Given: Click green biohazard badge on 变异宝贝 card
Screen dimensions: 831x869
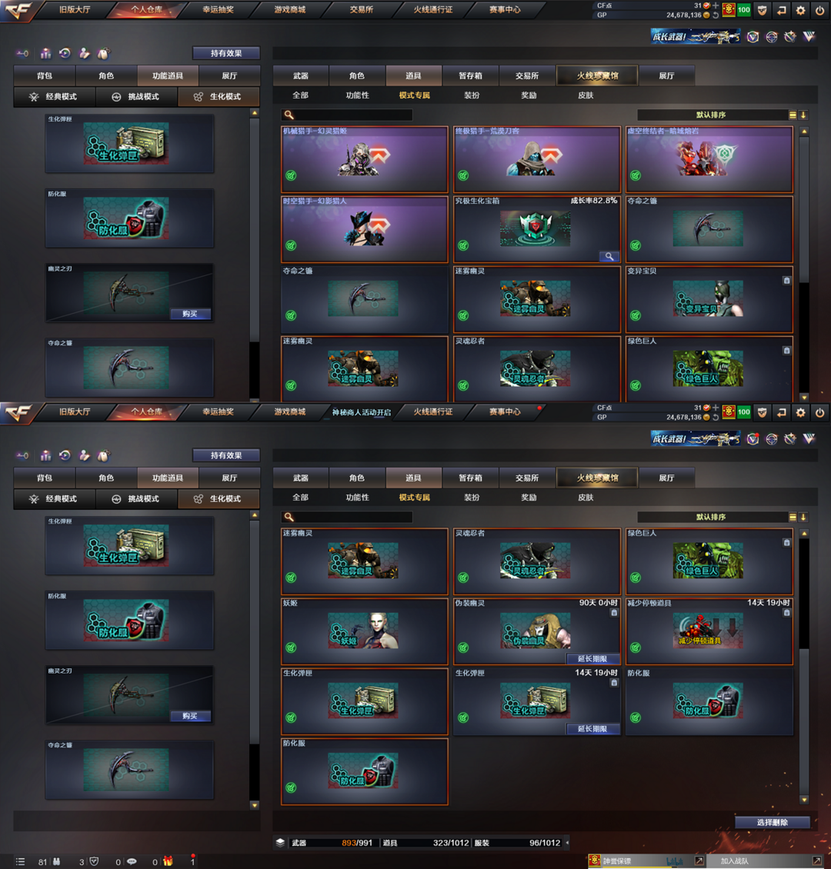Looking at the screenshot, I should 636,315.
